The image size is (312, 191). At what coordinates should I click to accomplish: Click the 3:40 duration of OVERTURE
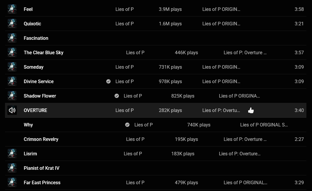pos(299,110)
